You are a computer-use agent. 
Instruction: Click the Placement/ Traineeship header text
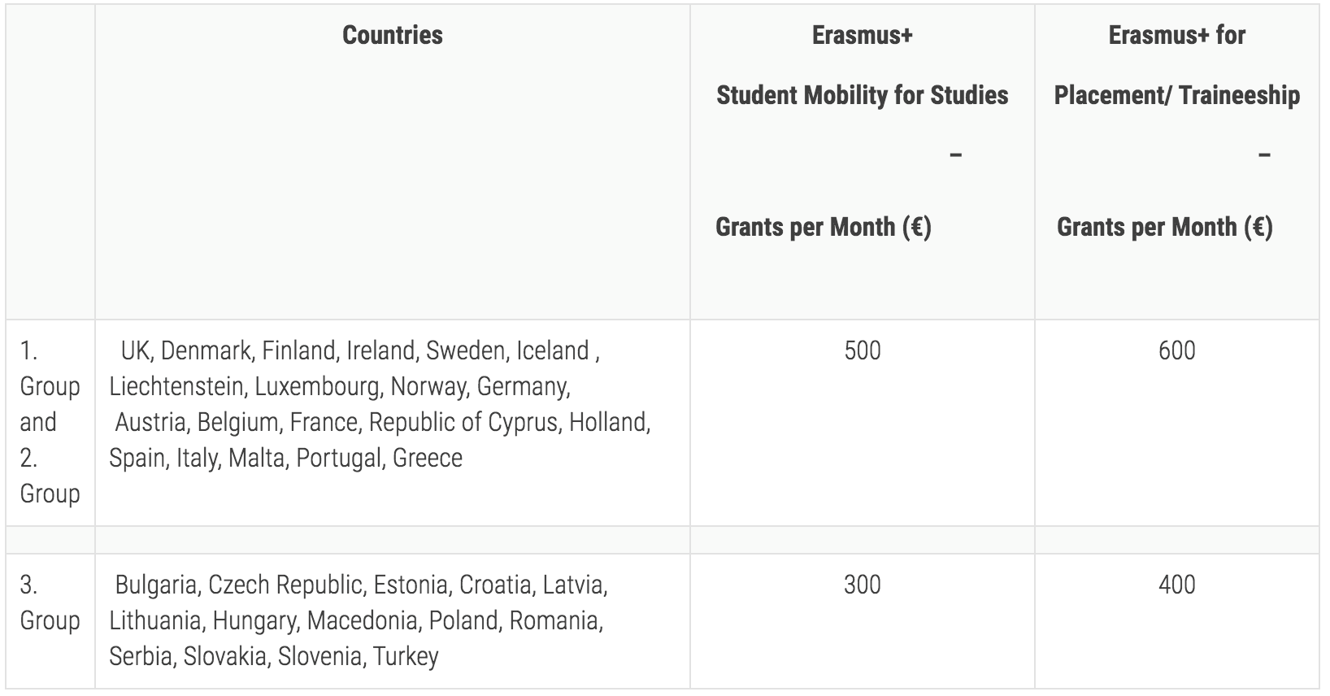pos(1176,95)
